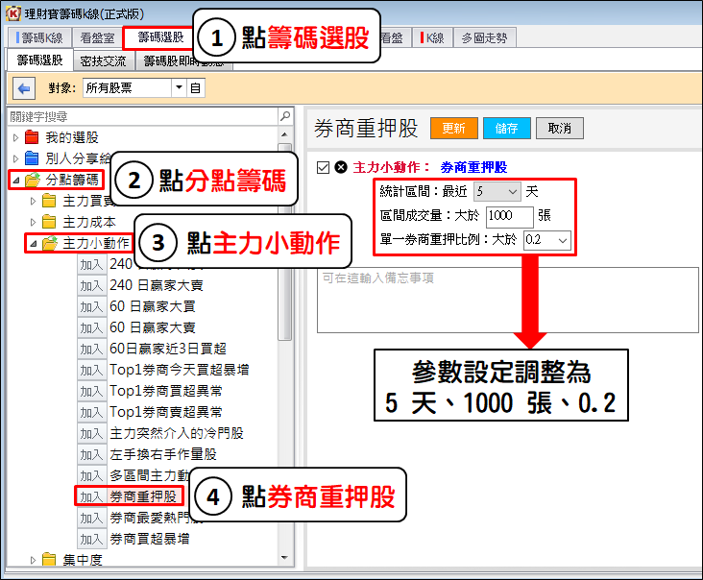703x580 pixels.
Task: Expand the 集中度 tree node
Action: point(33,560)
